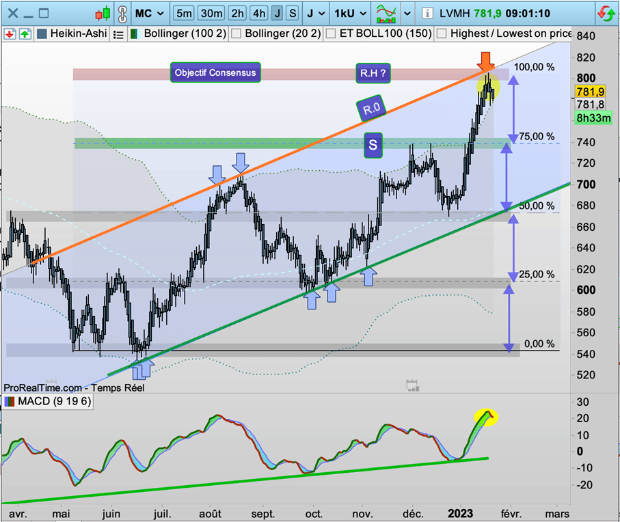This screenshot has height=522, width=620.
Task: Click the MACD panel color icon
Action: 10,402
